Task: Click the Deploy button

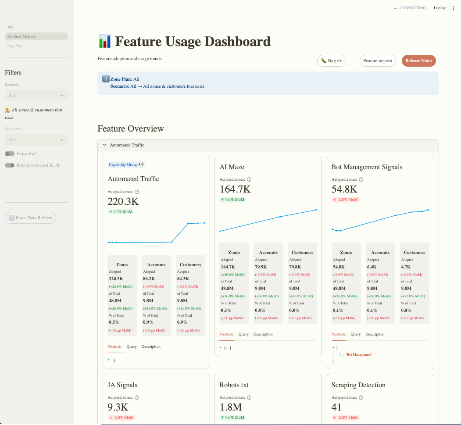Action: pyautogui.click(x=440, y=8)
